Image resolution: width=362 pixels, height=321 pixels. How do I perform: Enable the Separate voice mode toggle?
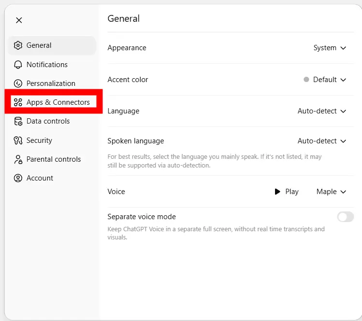(x=345, y=217)
